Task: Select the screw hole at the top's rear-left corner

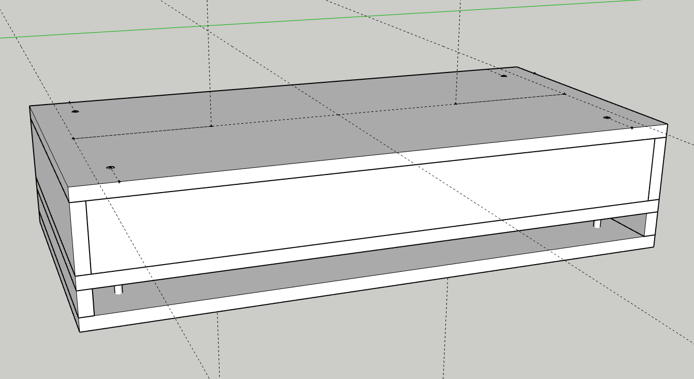Action: coord(75,112)
